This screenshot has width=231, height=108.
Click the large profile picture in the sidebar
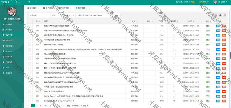(x=12, y=11)
